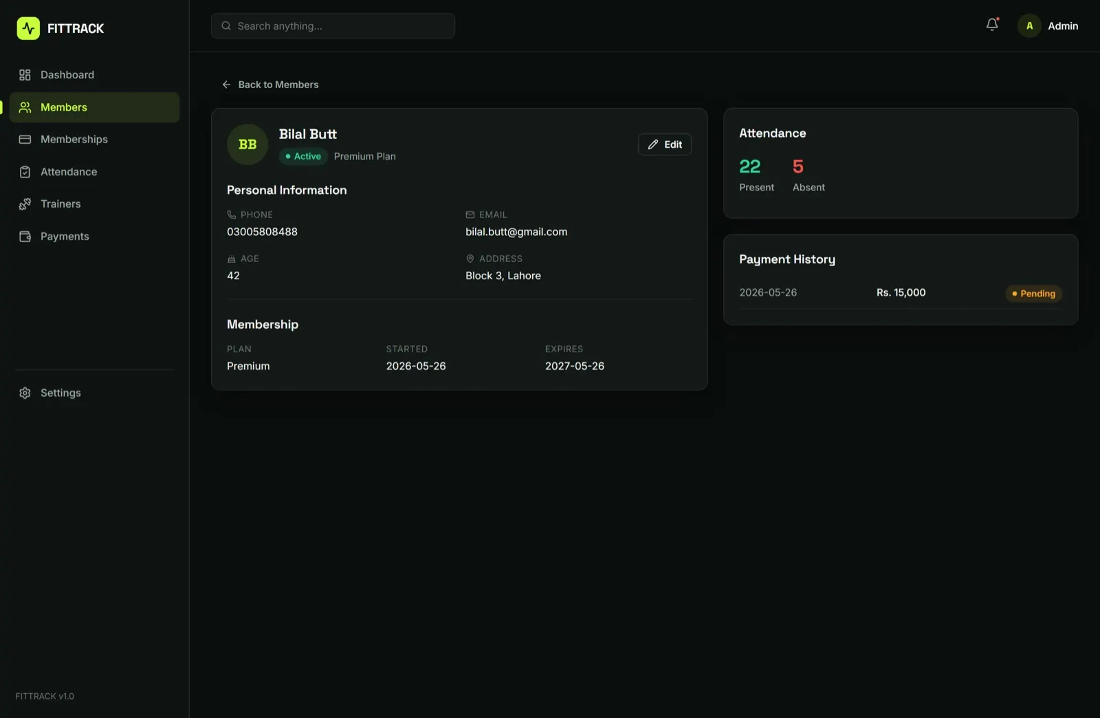
Task: Click the FITTRACK brand name
Action: click(x=76, y=28)
